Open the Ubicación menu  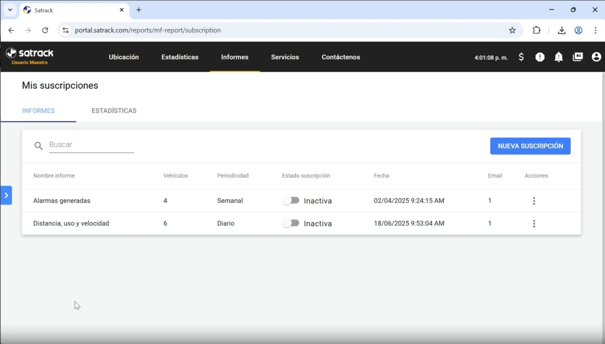124,57
